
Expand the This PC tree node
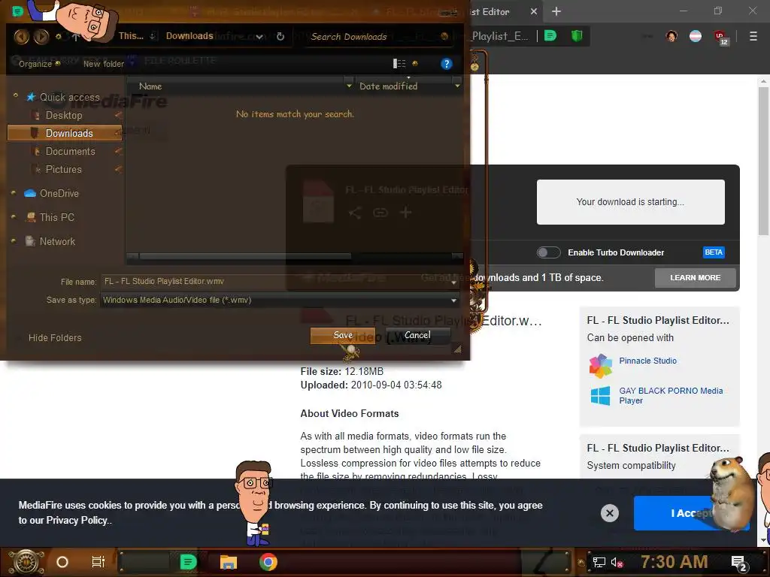tap(14, 216)
